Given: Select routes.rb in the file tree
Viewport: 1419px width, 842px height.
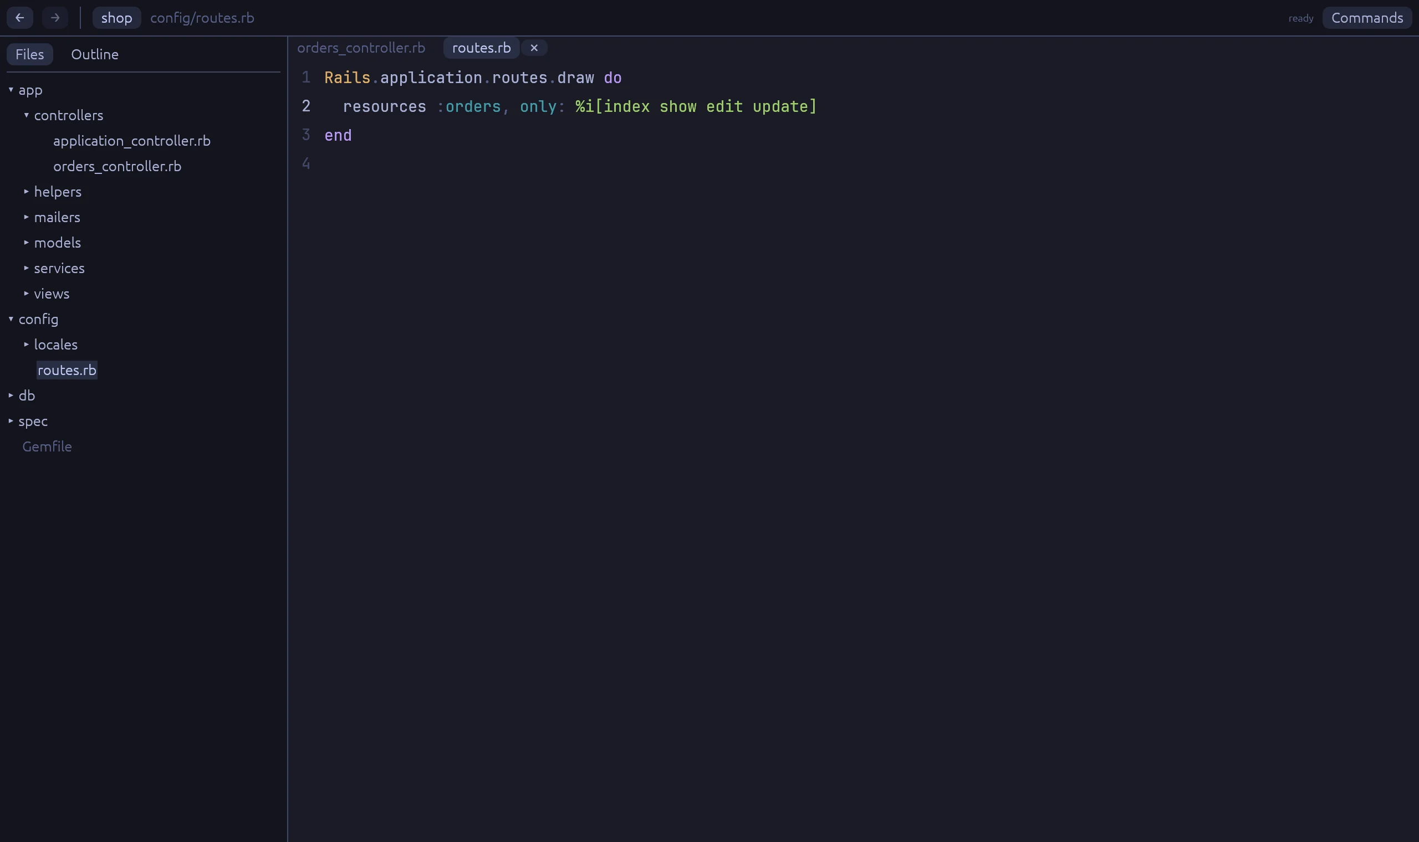Looking at the screenshot, I should (x=67, y=370).
